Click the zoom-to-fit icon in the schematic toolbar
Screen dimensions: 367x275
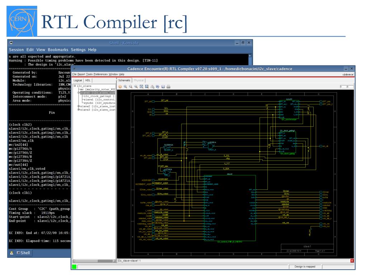(x=141, y=87)
